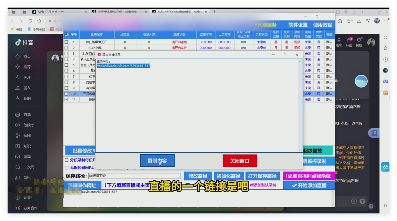Open browser extensions puzzle icon
This screenshot has height=221, width=397.
tap(340, 21)
